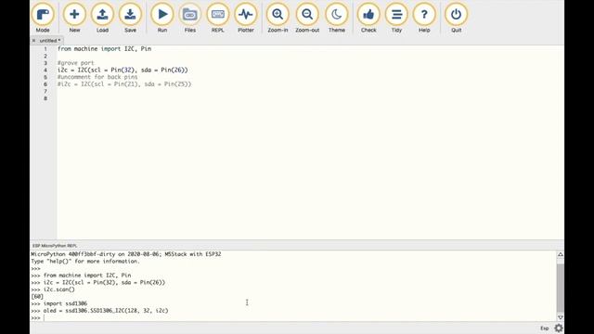This screenshot has width=594, height=334.
Task: Click REPL scrollbar down arrow
Action: pos(561,317)
